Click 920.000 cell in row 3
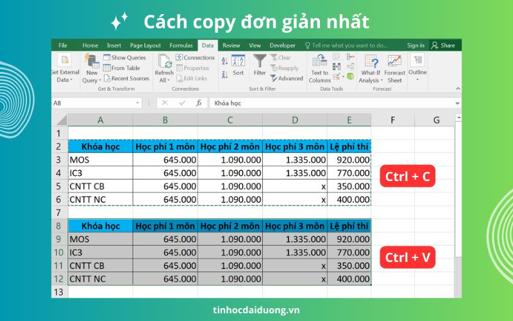 (x=349, y=159)
